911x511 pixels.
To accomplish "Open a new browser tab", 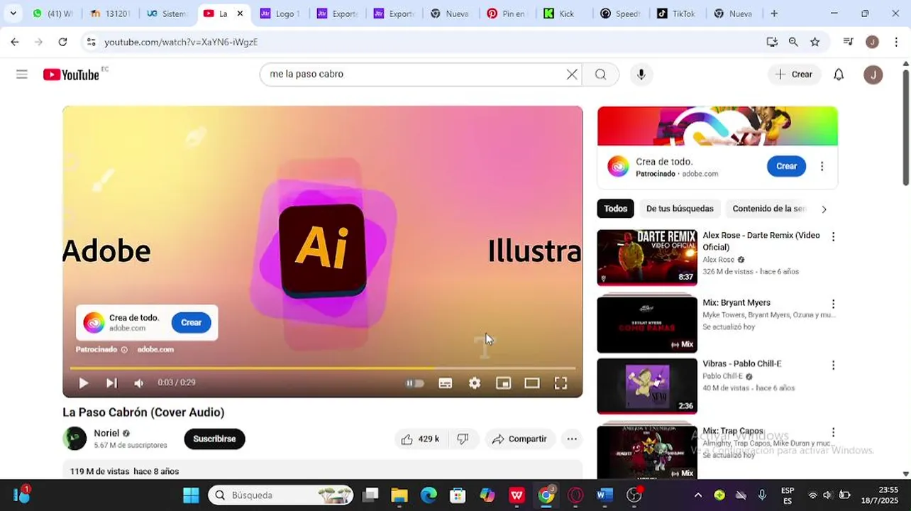I will click(774, 13).
